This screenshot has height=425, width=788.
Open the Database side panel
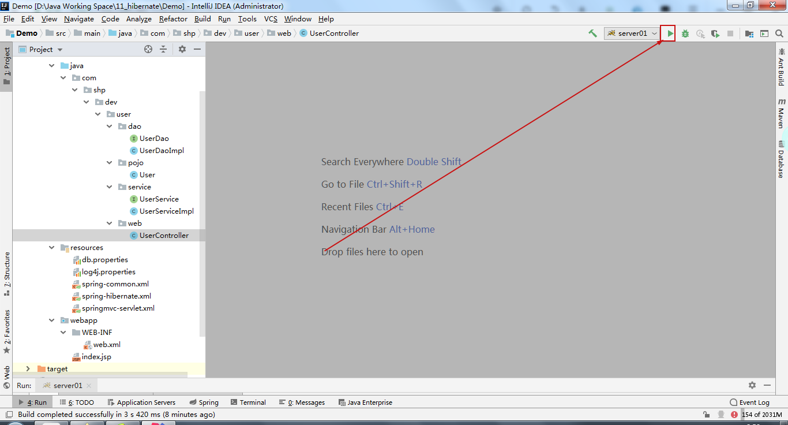coord(782,159)
